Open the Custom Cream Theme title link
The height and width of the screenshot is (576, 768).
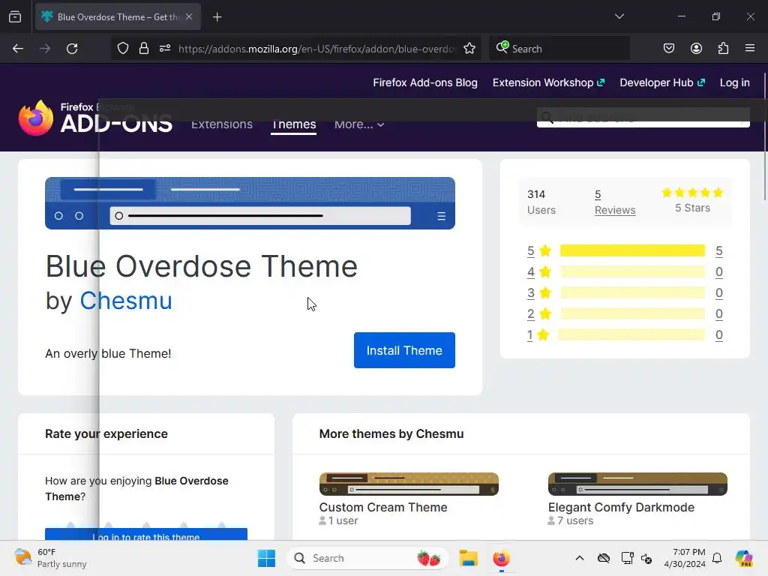pos(383,507)
